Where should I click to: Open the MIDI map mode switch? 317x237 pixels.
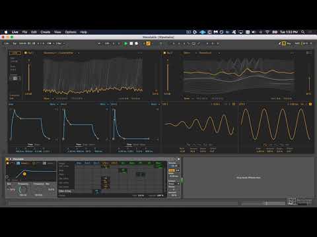pos(297,43)
